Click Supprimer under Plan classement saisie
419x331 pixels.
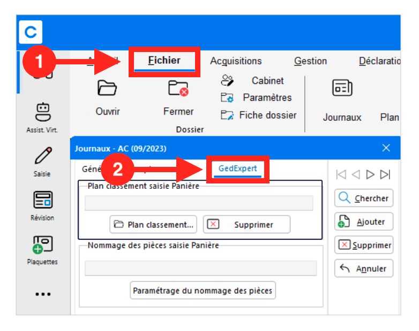pyautogui.click(x=246, y=224)
